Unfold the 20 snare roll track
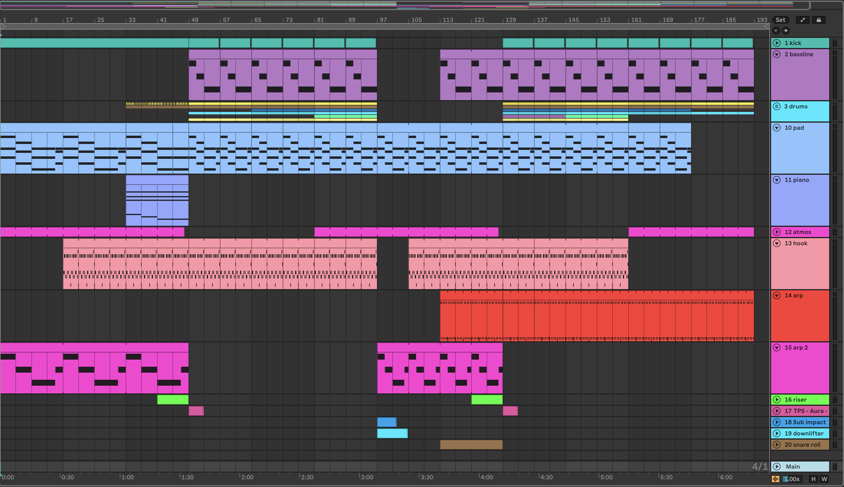Image resolution: width=844 pixels, height=487 pixels. tap(777, 445)
